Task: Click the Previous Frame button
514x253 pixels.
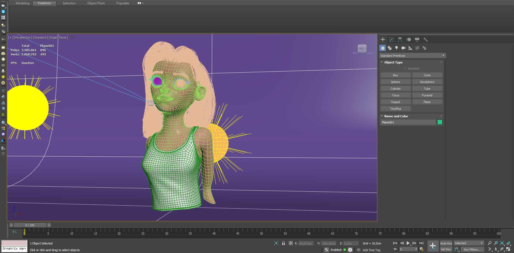Action: click(x=402, y=243)
